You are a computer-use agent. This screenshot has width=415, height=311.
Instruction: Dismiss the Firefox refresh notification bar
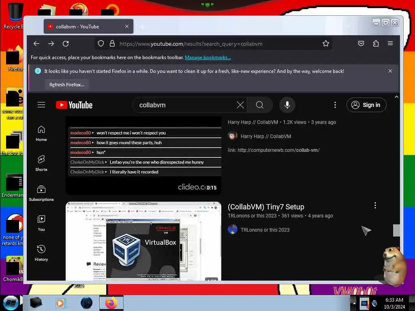tap(390, 71)
